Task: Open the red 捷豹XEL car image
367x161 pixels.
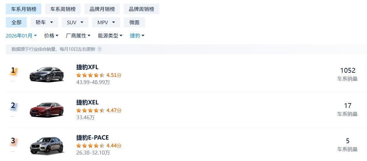Action: [x=47, y=109]
